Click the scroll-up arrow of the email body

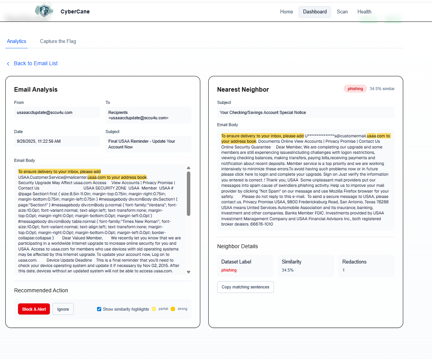click(188, 168)
